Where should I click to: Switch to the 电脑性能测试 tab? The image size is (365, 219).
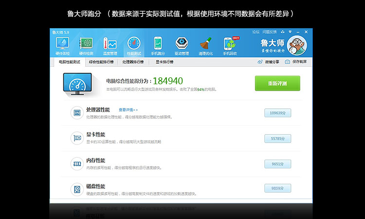tap(70, 62)
